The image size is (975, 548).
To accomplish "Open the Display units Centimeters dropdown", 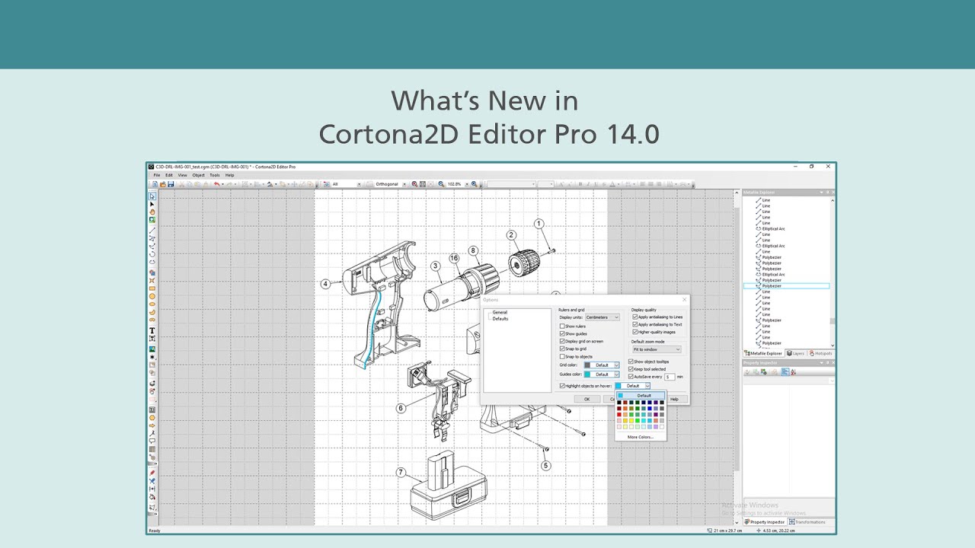I will click(603, 317).
